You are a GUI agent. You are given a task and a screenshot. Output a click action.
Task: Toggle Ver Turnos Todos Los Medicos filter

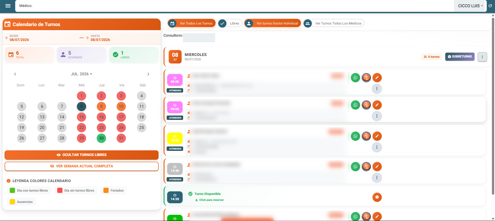point(334,23)
